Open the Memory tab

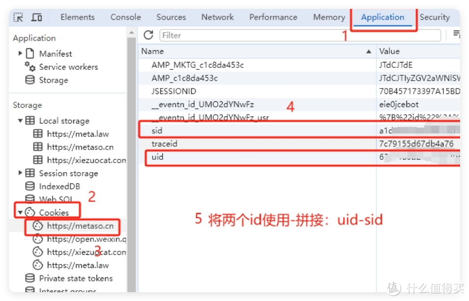329,17
